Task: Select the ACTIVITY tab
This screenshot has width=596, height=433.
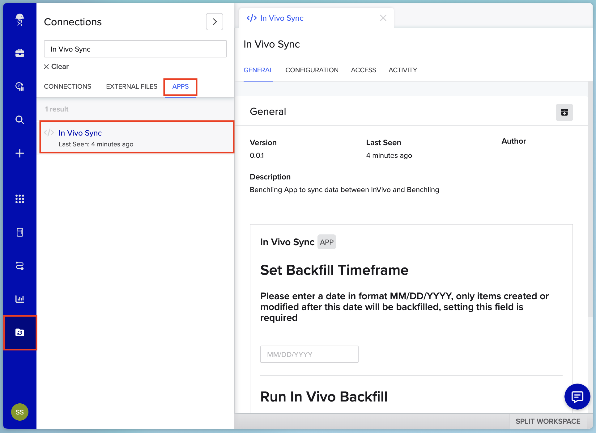Action: 403,70
